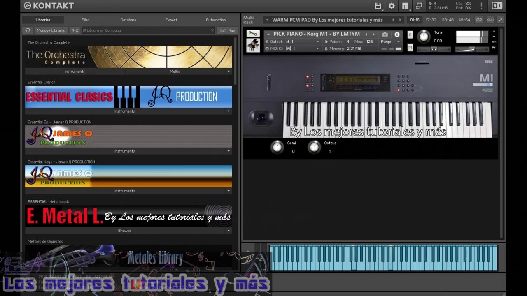Open the Output st. 1 dropdown
This screenshot has width=527, height=296.
click(x=292, y=42)
